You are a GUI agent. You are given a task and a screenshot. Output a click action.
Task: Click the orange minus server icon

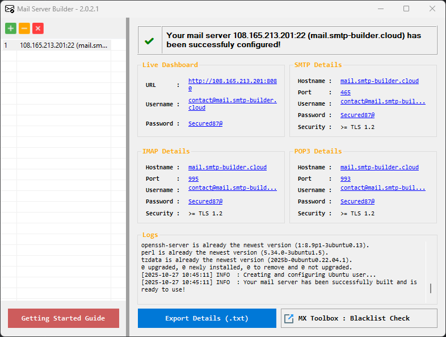[x=24, y=28]
